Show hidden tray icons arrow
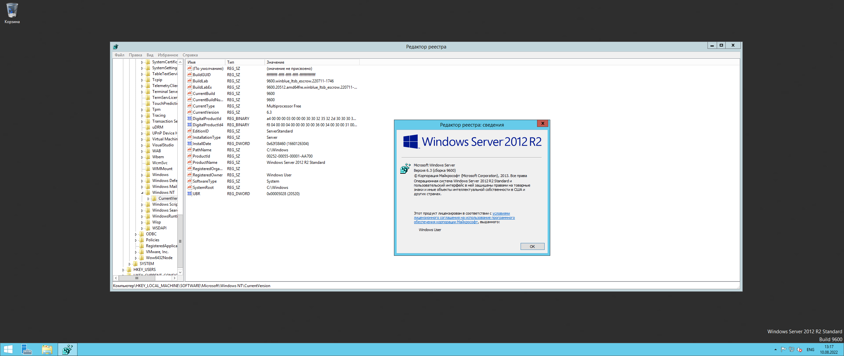 (x=775, y=349)
